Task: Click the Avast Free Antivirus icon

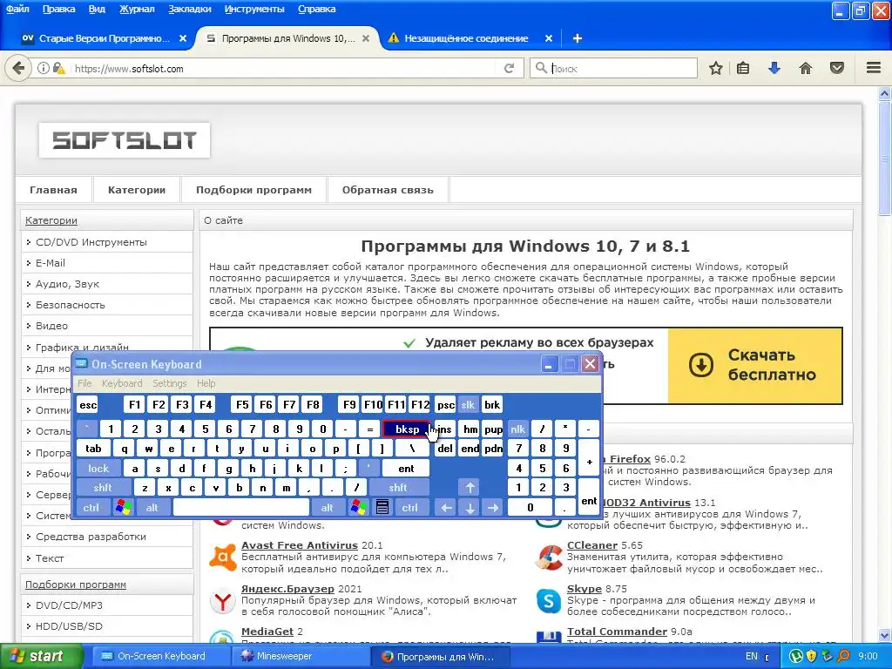Action: pyautogui.click(x=222, y=557)
